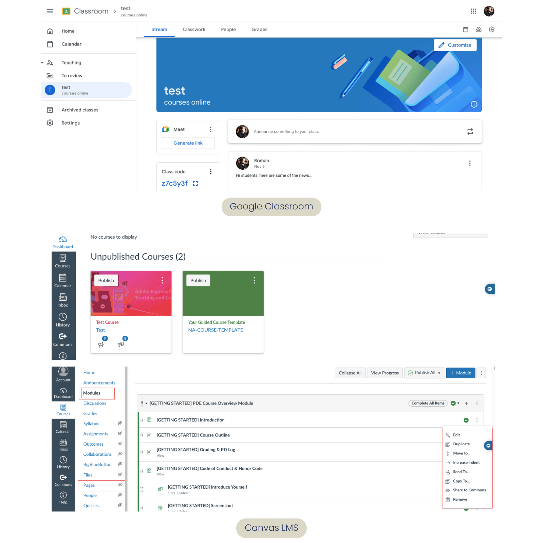Toggle hidden eye icon next to Quizzes

[120, 505]
